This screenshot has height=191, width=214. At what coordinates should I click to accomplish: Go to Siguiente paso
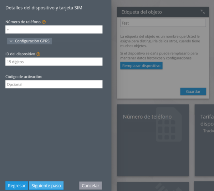coord(46,186)
